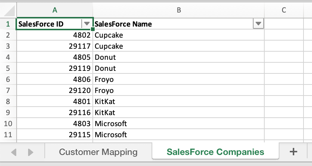Select row 5 header
The width and height of the screenshot is (312, 166).
(x=8, y=68)
